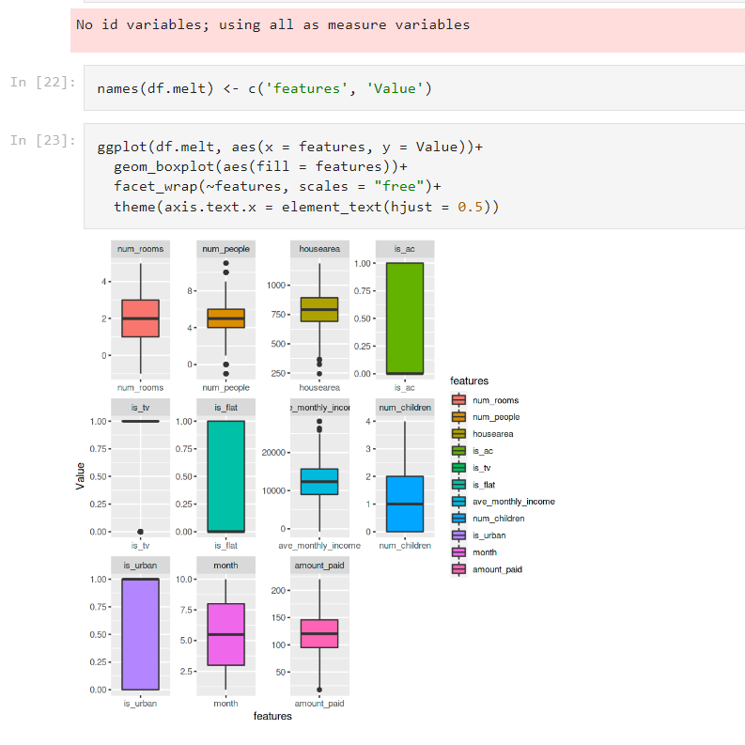Click the purple is_urban boxplot box
This screenshot has width=745, height=745.
(x=140, y=634)
